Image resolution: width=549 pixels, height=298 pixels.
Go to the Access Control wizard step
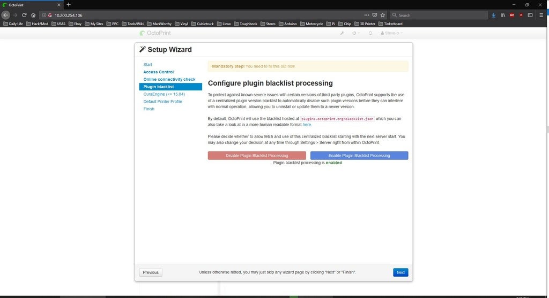pos(159,72)
